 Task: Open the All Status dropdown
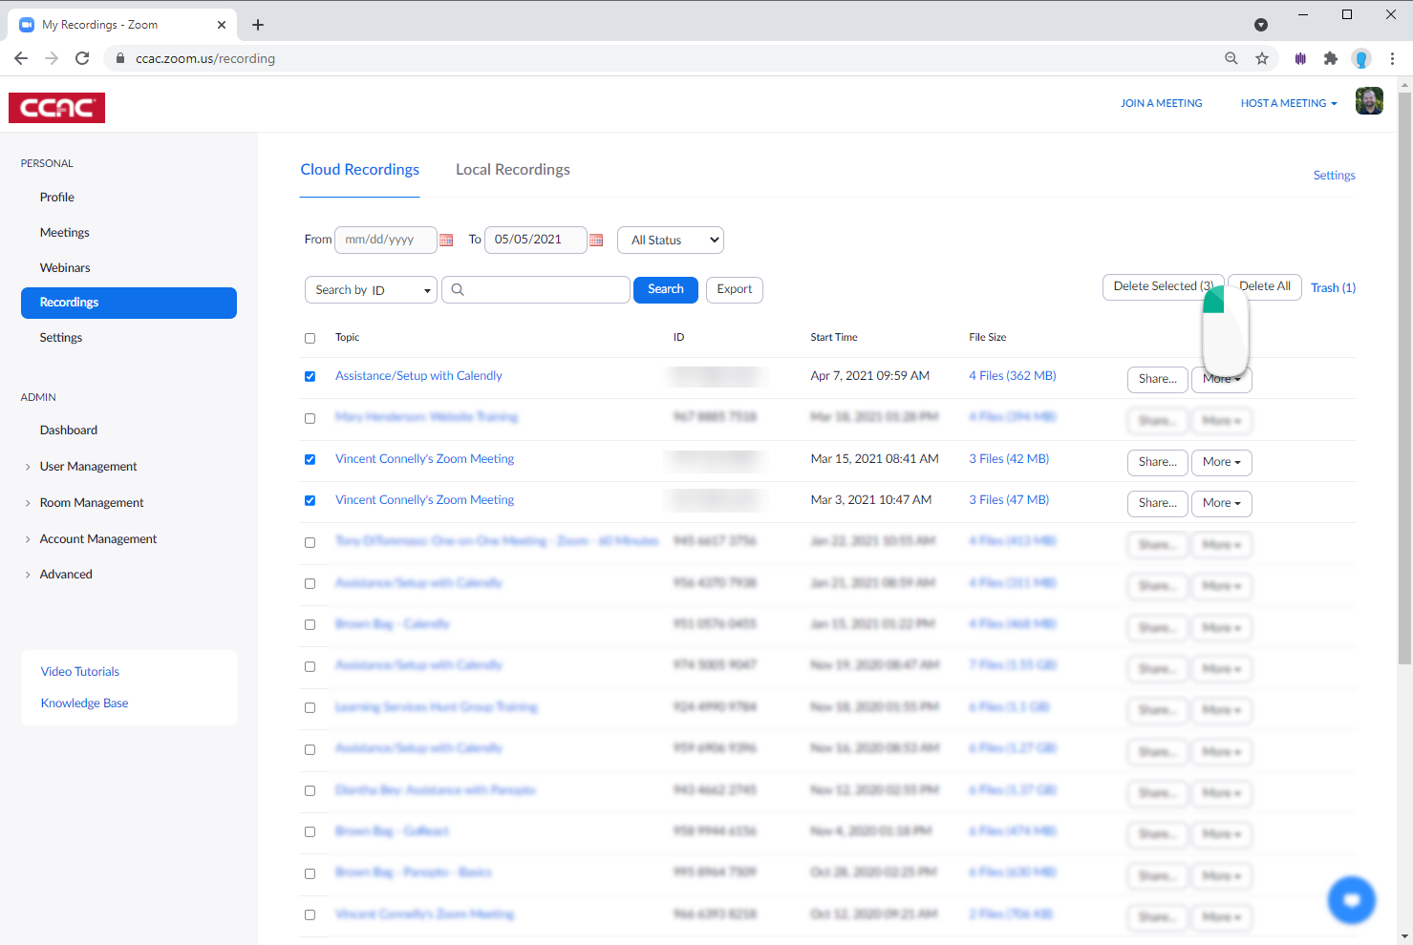(x=670, y=240)
